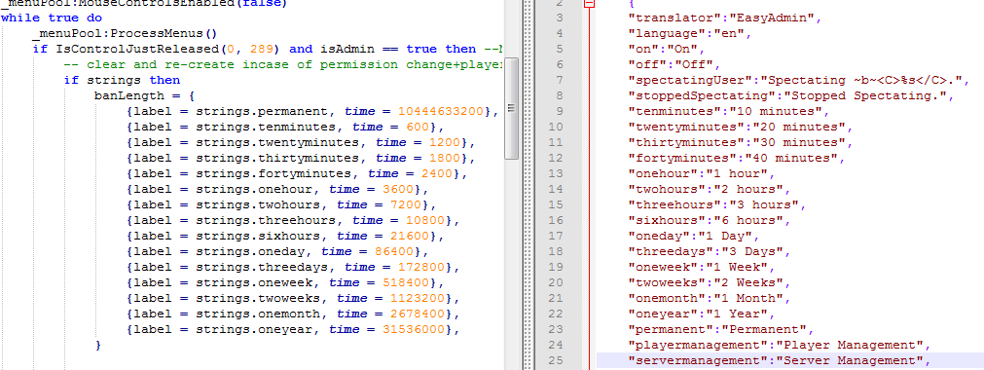Place cursor at the time value 31536000
Viewport: 984px width, 370px height.
[415, 329]
